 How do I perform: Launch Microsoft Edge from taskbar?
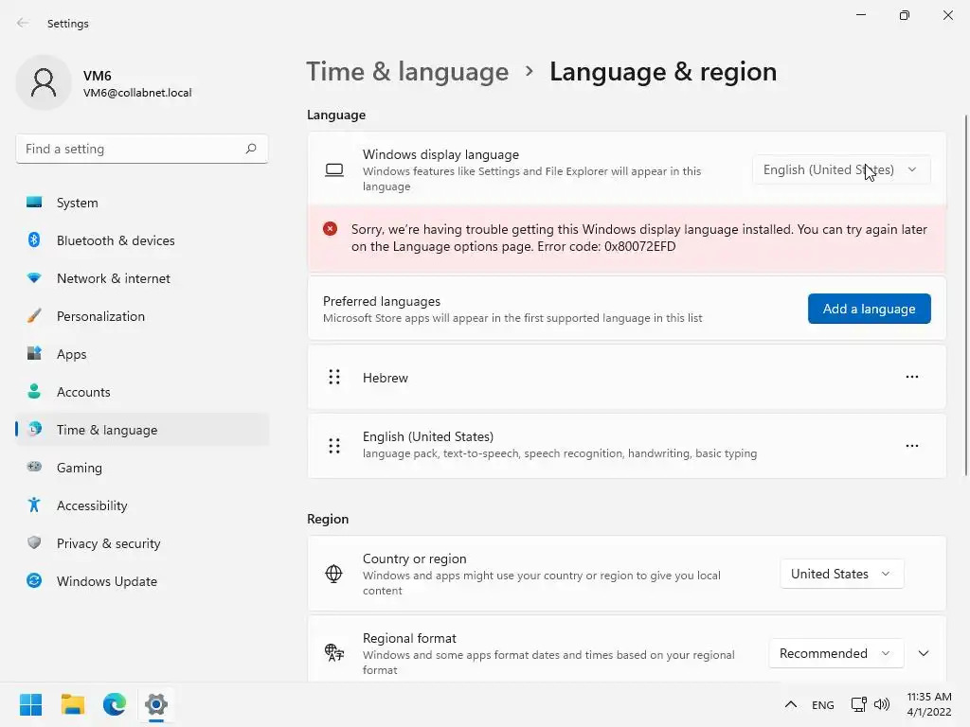pyautogui.click(x=115, y=704)
